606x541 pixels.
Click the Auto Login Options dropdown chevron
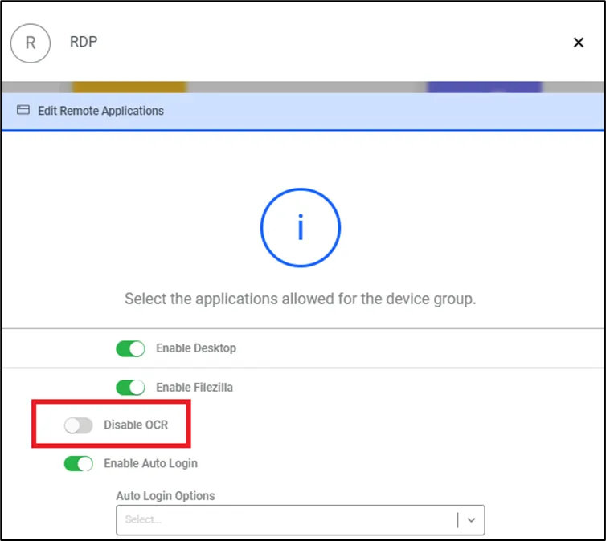pos(471,520)
